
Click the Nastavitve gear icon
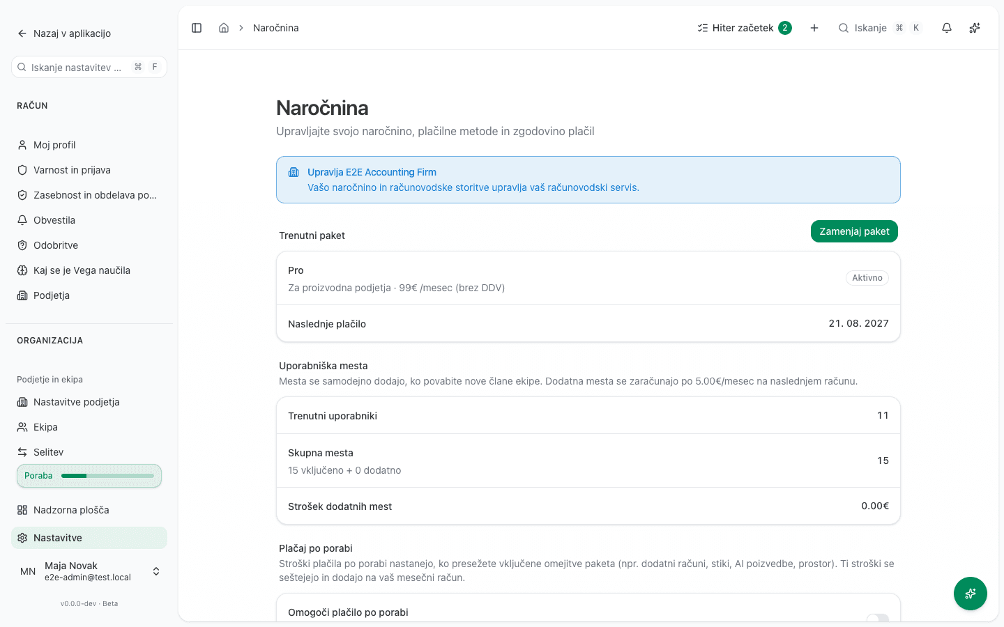coord(22,538)
